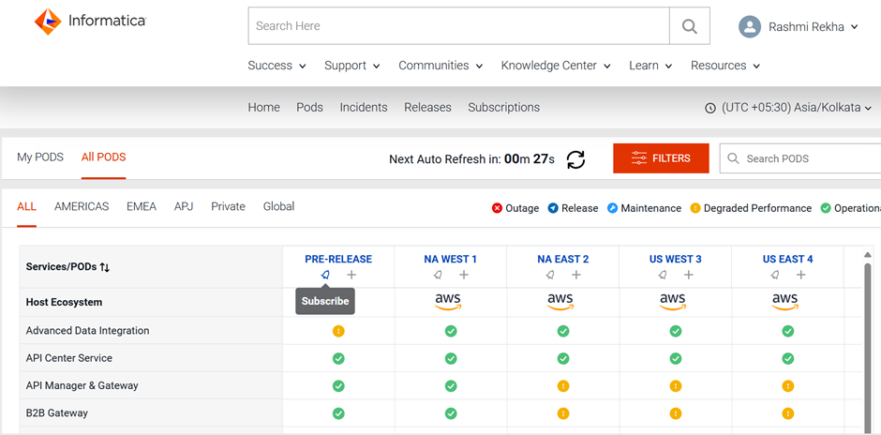This screenshot has width=881, height=435.
Task: Open the US EAST 4 pod link
Action: [787, 259]
